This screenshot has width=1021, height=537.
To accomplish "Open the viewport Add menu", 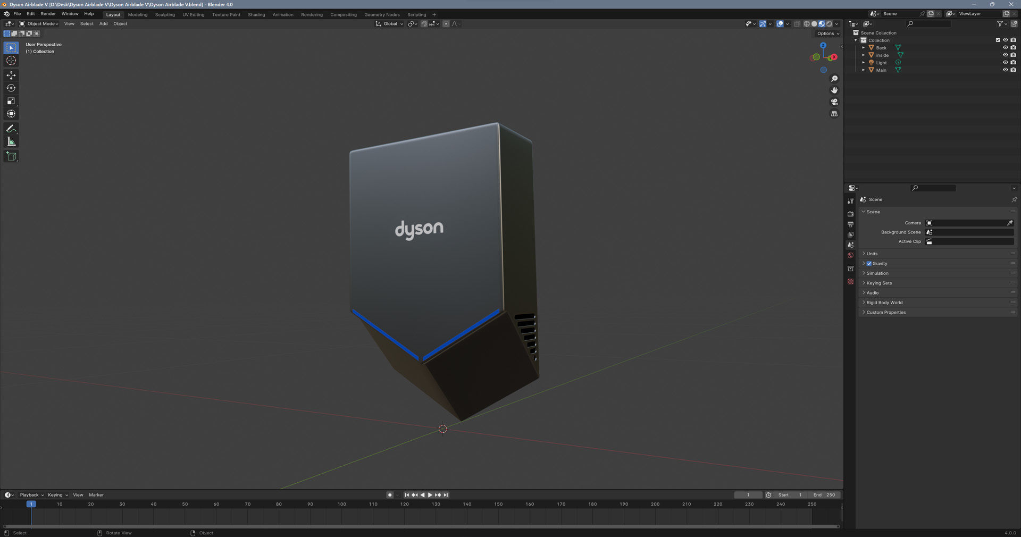I will (103, 24).
